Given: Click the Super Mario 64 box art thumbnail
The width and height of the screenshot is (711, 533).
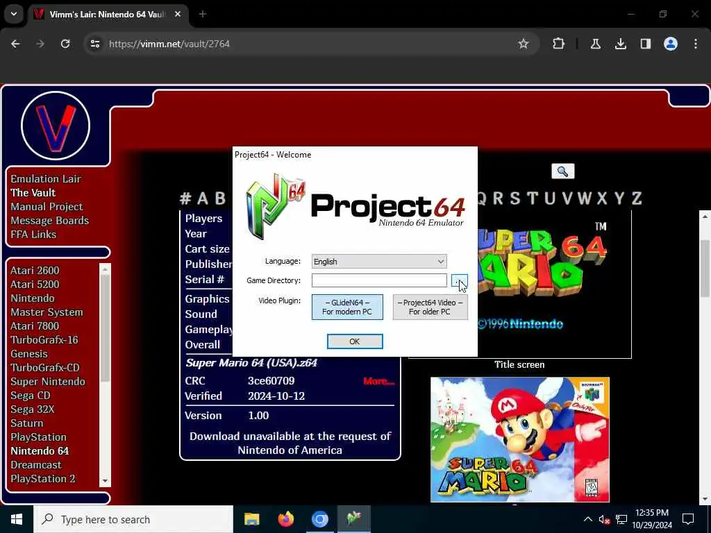Looking at the screenshot, I should (519, 439).
